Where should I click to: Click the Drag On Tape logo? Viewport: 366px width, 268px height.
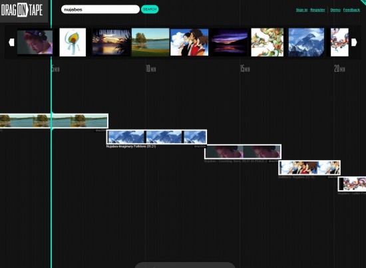point(22,10)
